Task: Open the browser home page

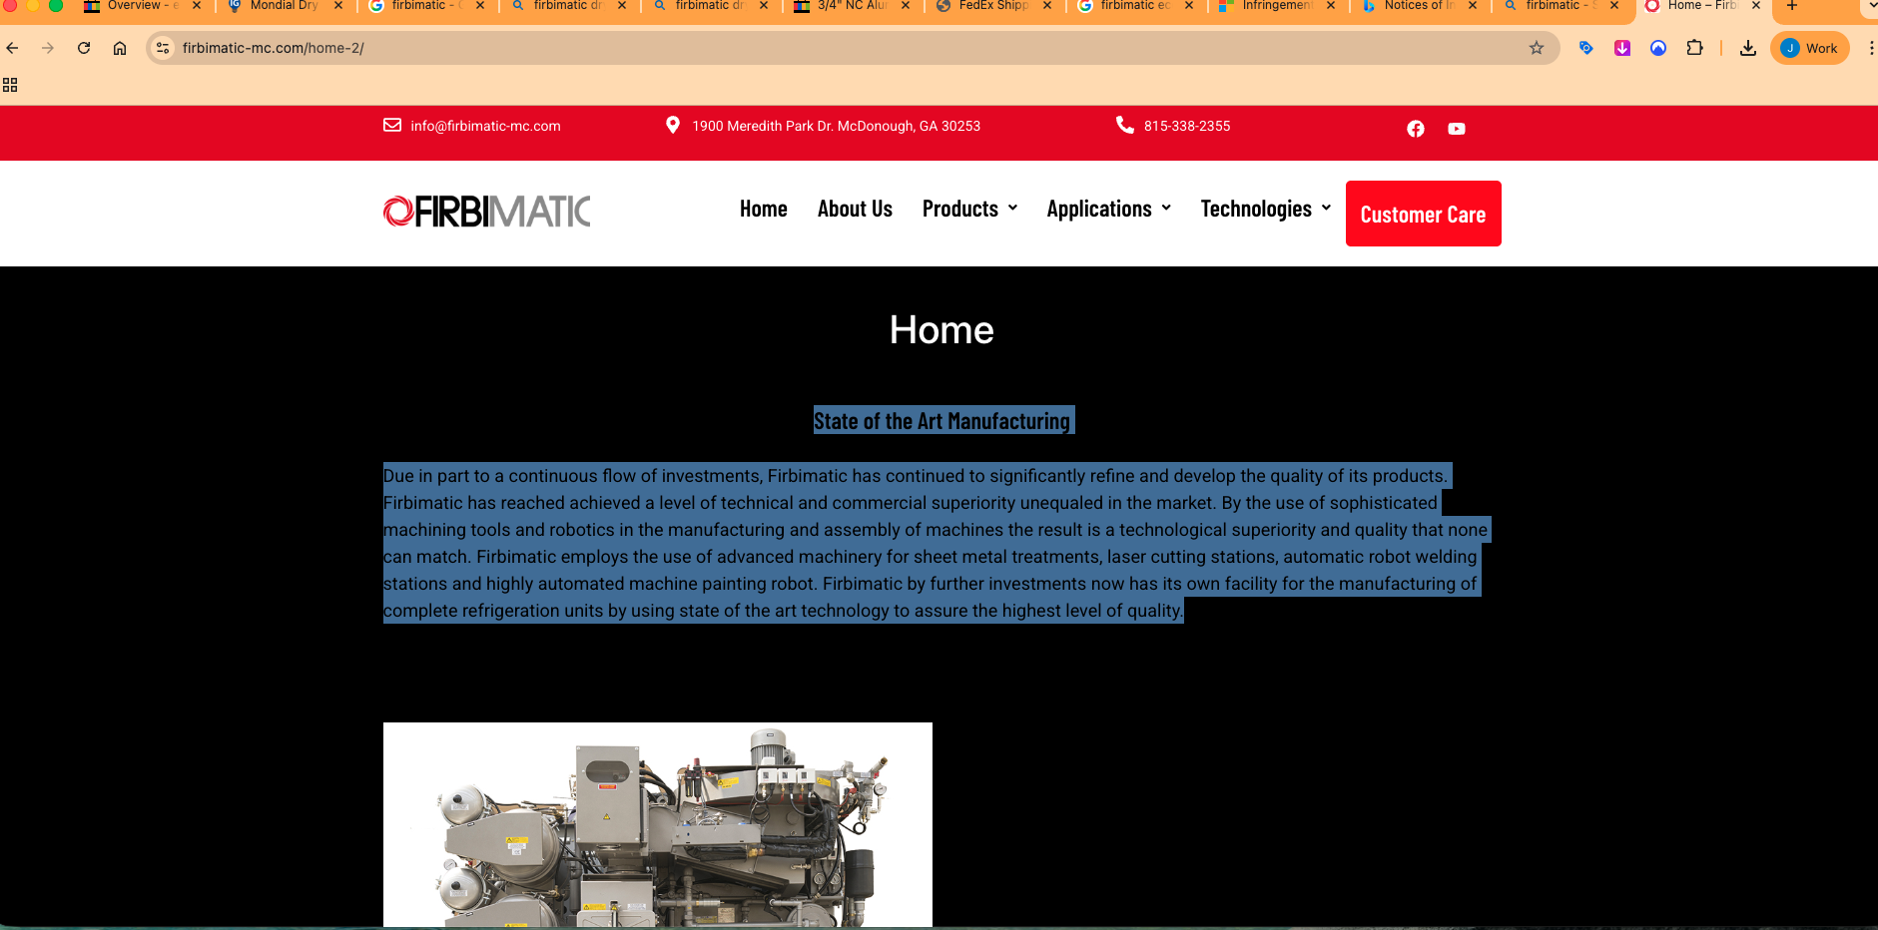Action: 120,48
